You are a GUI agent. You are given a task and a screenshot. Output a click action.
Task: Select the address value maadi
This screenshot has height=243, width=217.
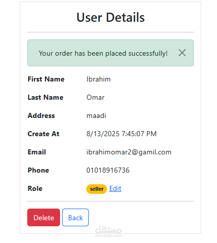[x=96, y=115]
